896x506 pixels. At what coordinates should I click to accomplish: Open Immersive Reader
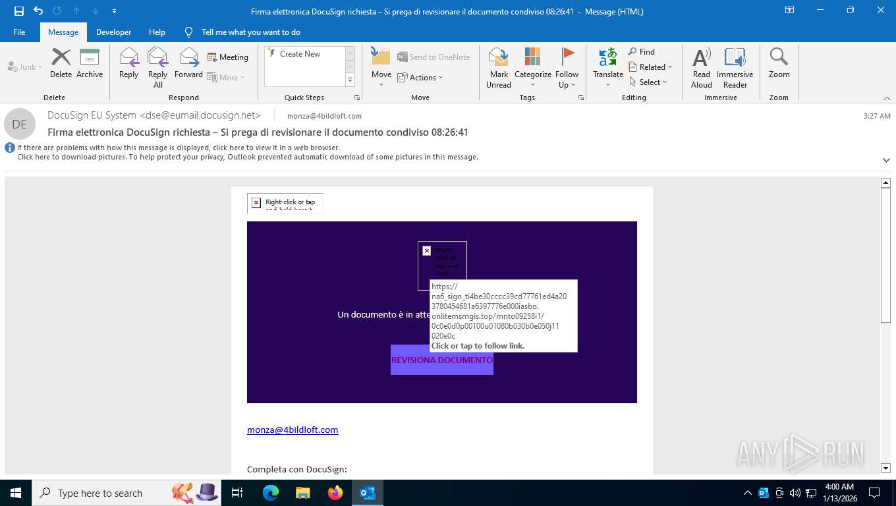(x=735, y=68)
